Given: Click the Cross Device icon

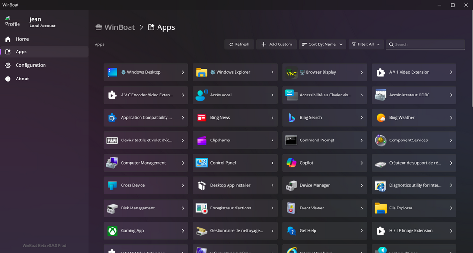Looking at the screenshot, I should pyautogui.click(x=112, y=185).
